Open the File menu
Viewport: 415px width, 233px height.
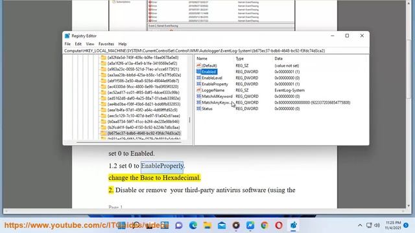pyautogui.click(x=67, y=44)
